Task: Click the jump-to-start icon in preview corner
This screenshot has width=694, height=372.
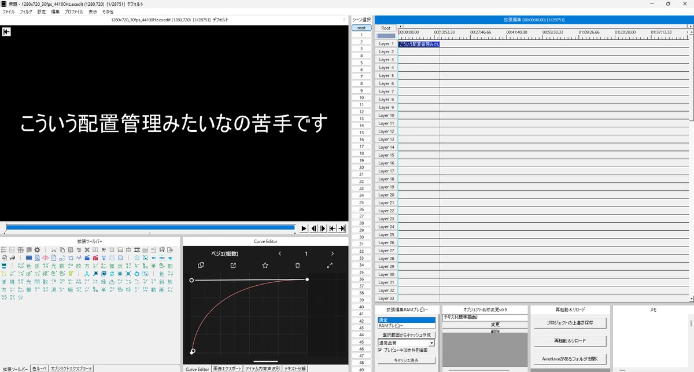Action: tap(7, 32)
